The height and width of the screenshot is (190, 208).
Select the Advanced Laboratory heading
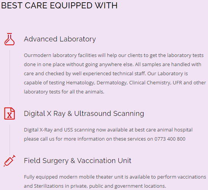click(x=60, y=39)
